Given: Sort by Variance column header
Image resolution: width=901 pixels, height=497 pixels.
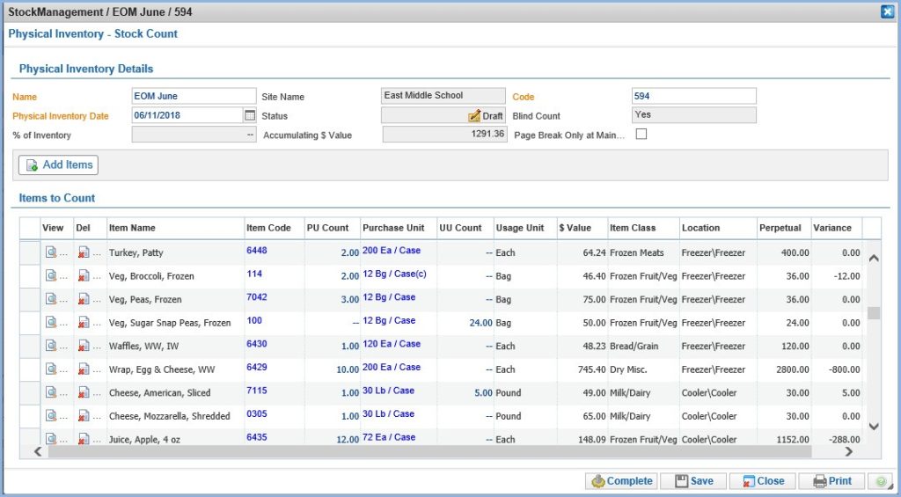Looking at the screenshot, I should [832, 228].
